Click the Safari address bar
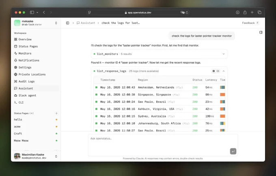 click(138, 13)
